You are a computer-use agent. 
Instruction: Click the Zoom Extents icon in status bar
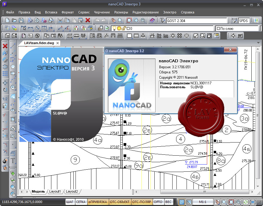pyautogui.click(x=231, y=202)
